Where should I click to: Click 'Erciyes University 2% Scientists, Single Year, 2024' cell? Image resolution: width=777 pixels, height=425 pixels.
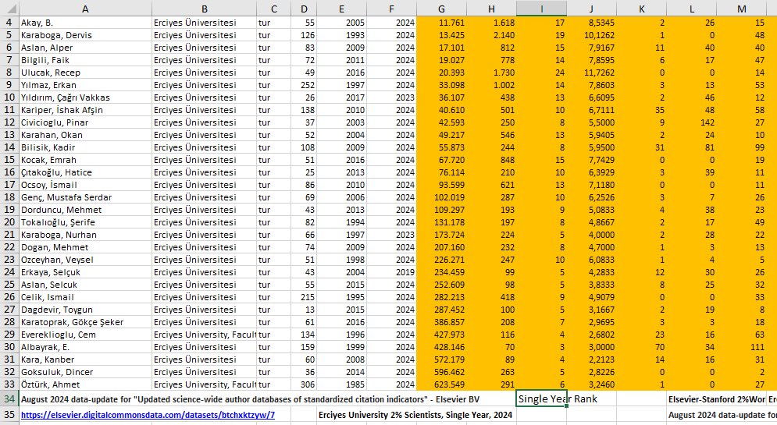point(415,415)
